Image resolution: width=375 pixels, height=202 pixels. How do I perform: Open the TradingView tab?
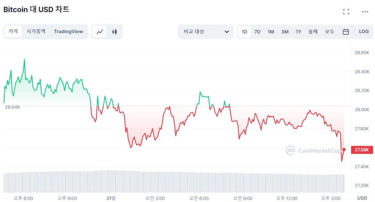point(68,31)
